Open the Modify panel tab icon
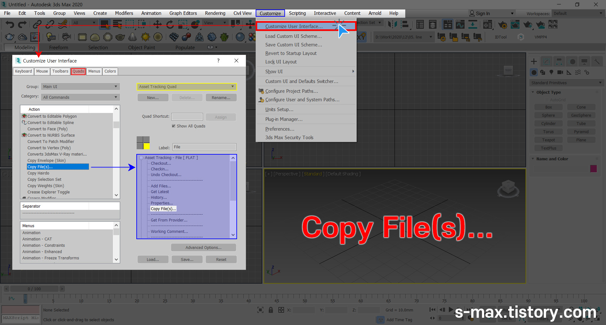This screenshot has height=325, width=606. 546,62
